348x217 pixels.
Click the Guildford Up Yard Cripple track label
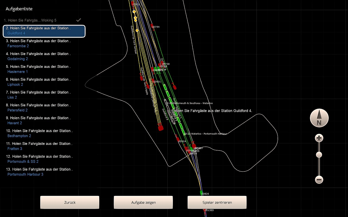[144, 81]
